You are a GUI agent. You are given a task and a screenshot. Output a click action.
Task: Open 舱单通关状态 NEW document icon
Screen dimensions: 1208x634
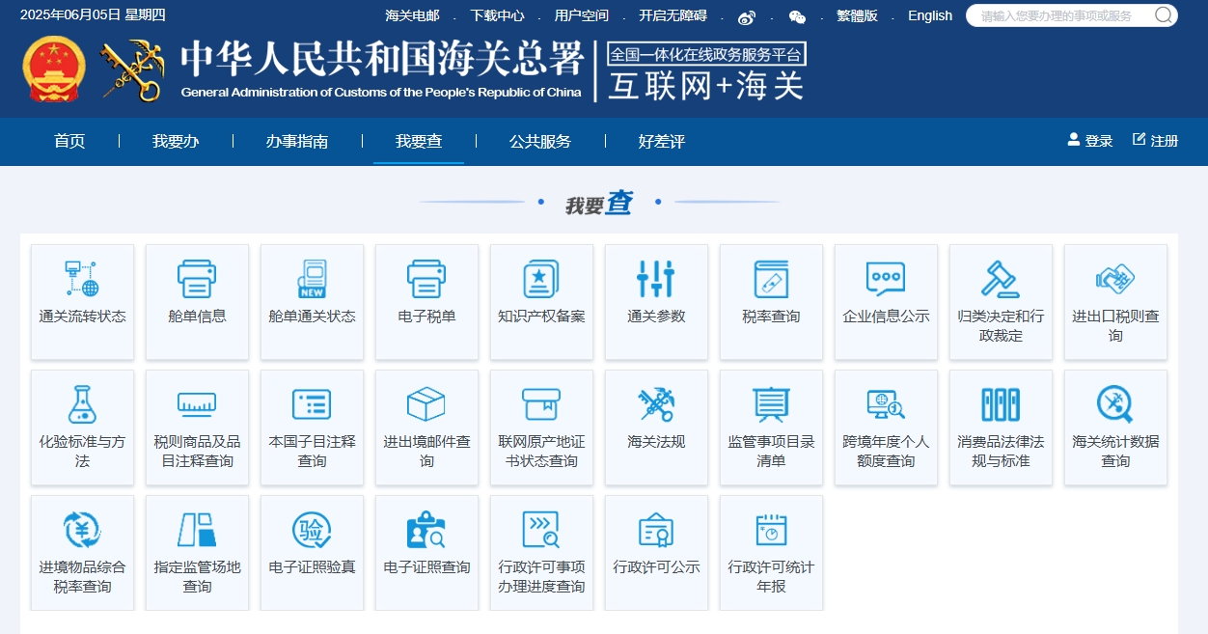[312, 278]
